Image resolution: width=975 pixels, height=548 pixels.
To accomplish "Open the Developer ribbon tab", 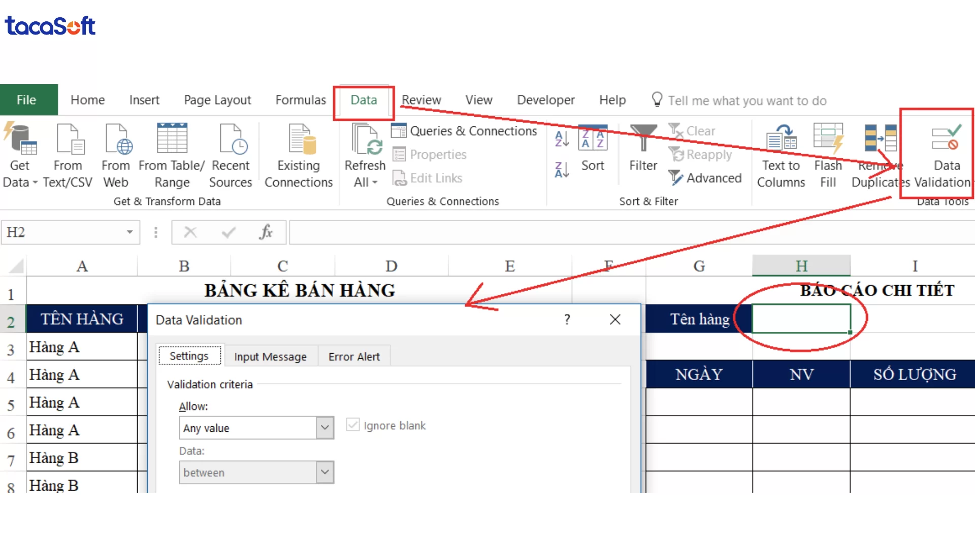I will (x=545, y=100).
